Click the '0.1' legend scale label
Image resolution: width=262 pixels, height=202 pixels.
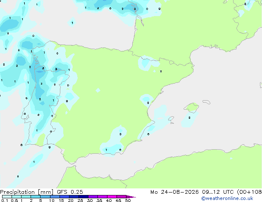[5, 200]
